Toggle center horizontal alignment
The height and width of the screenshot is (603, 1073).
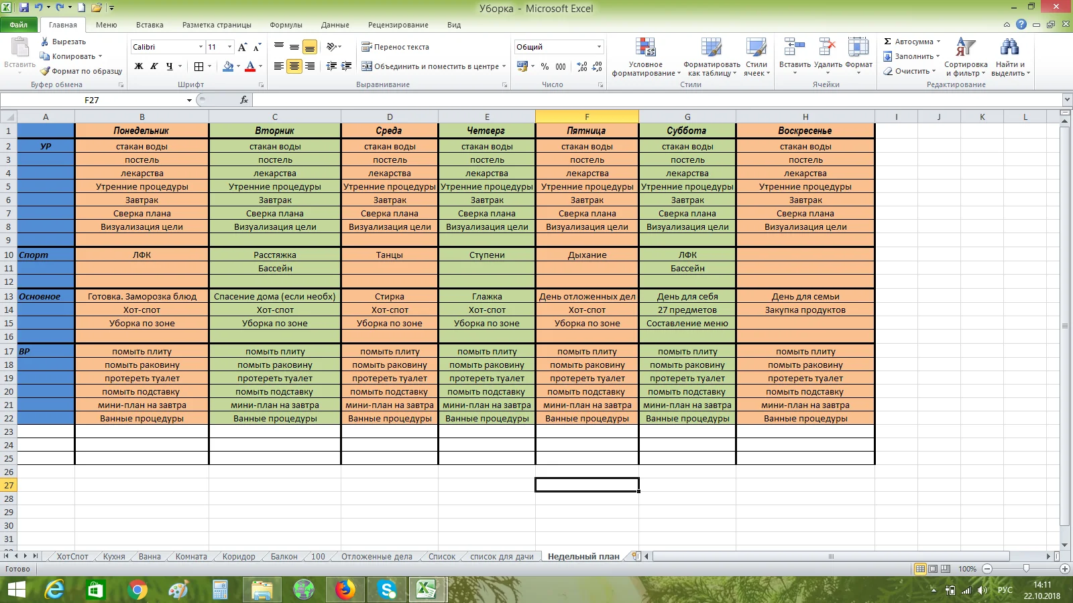[294, 66]
